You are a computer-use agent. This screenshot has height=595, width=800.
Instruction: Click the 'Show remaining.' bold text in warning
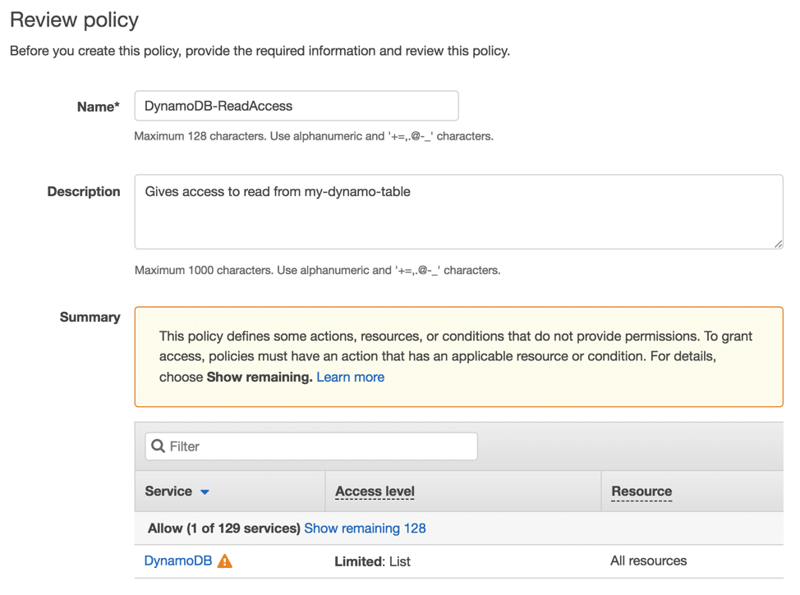[x=260, y=378]
